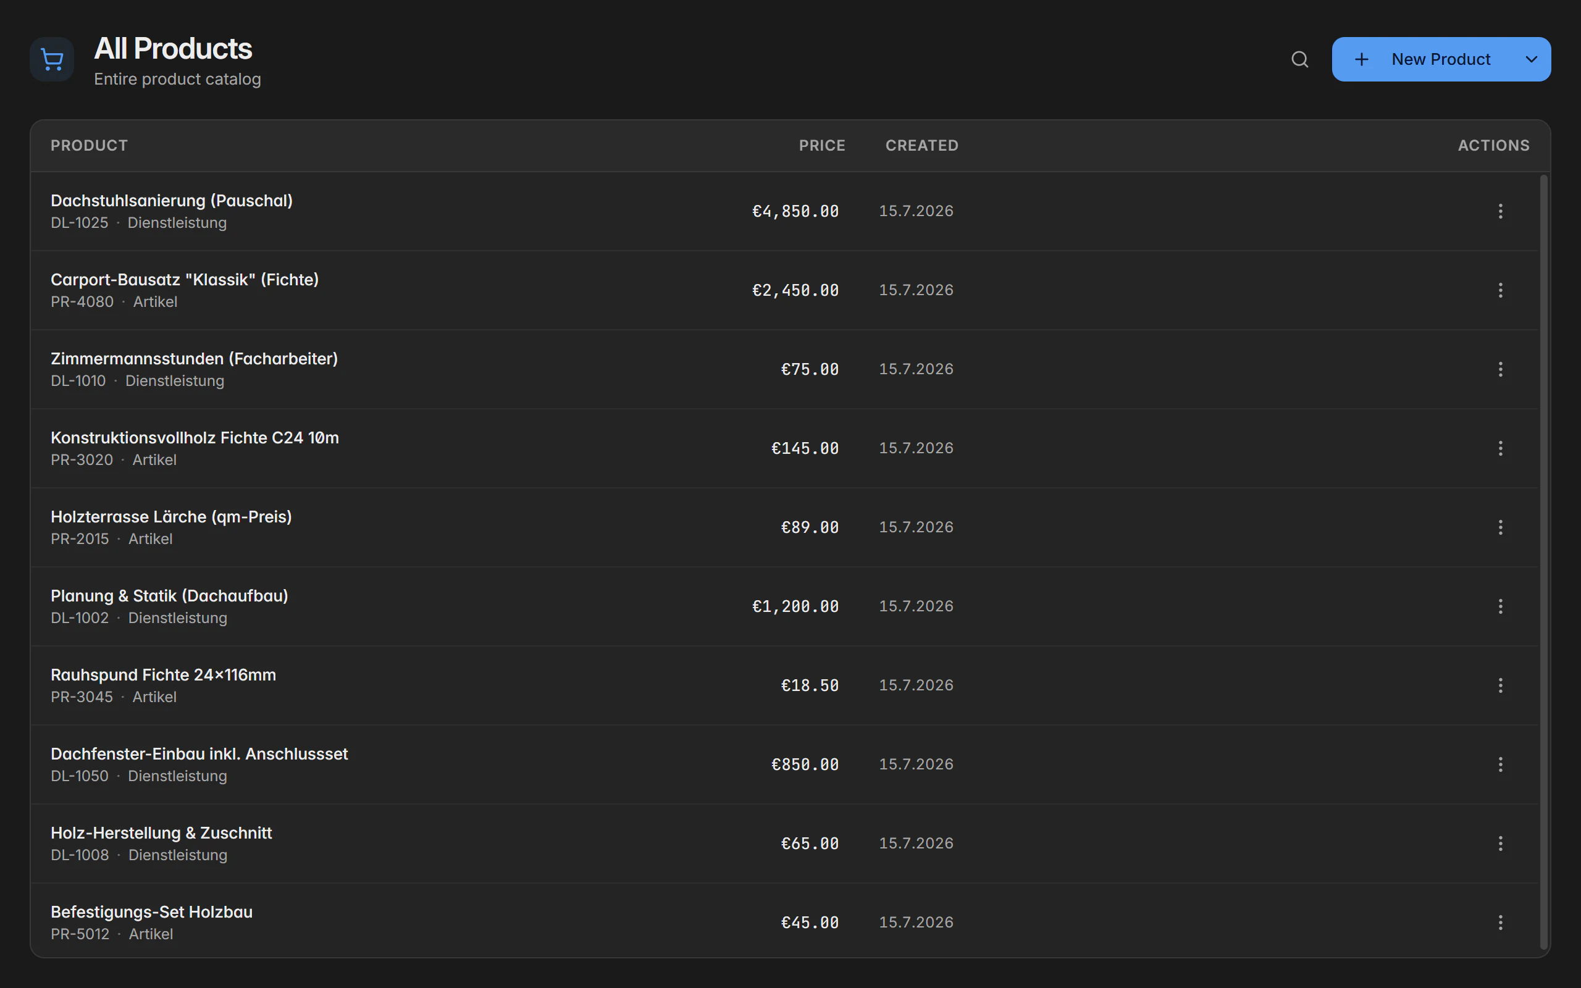Click SKU line PR-5012 · Artikel
This screenshot has width=1581, height=988.
pyautogui.click(x=112, y=934)
